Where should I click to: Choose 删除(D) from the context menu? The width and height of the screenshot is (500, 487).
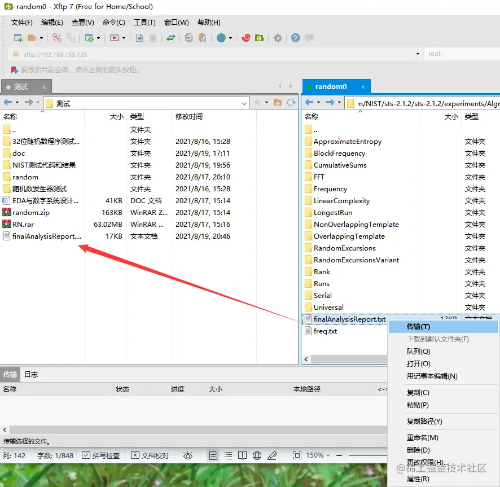pos(443,450)
